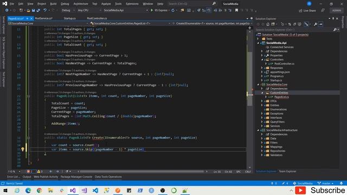
Task: Open the SocialMedia.Api startup project dropdown
Action: coord(125,10)
